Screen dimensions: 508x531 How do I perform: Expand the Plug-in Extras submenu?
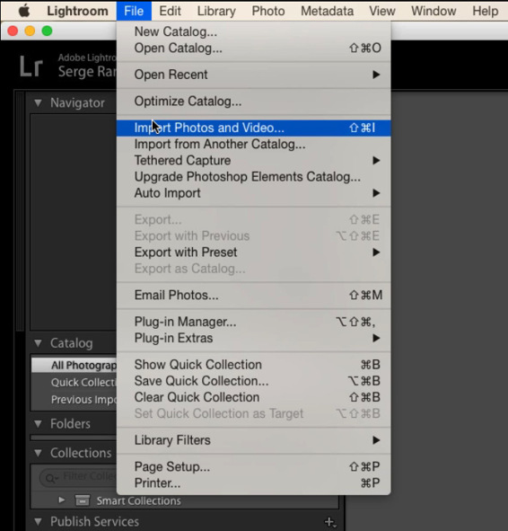(254, 338)
